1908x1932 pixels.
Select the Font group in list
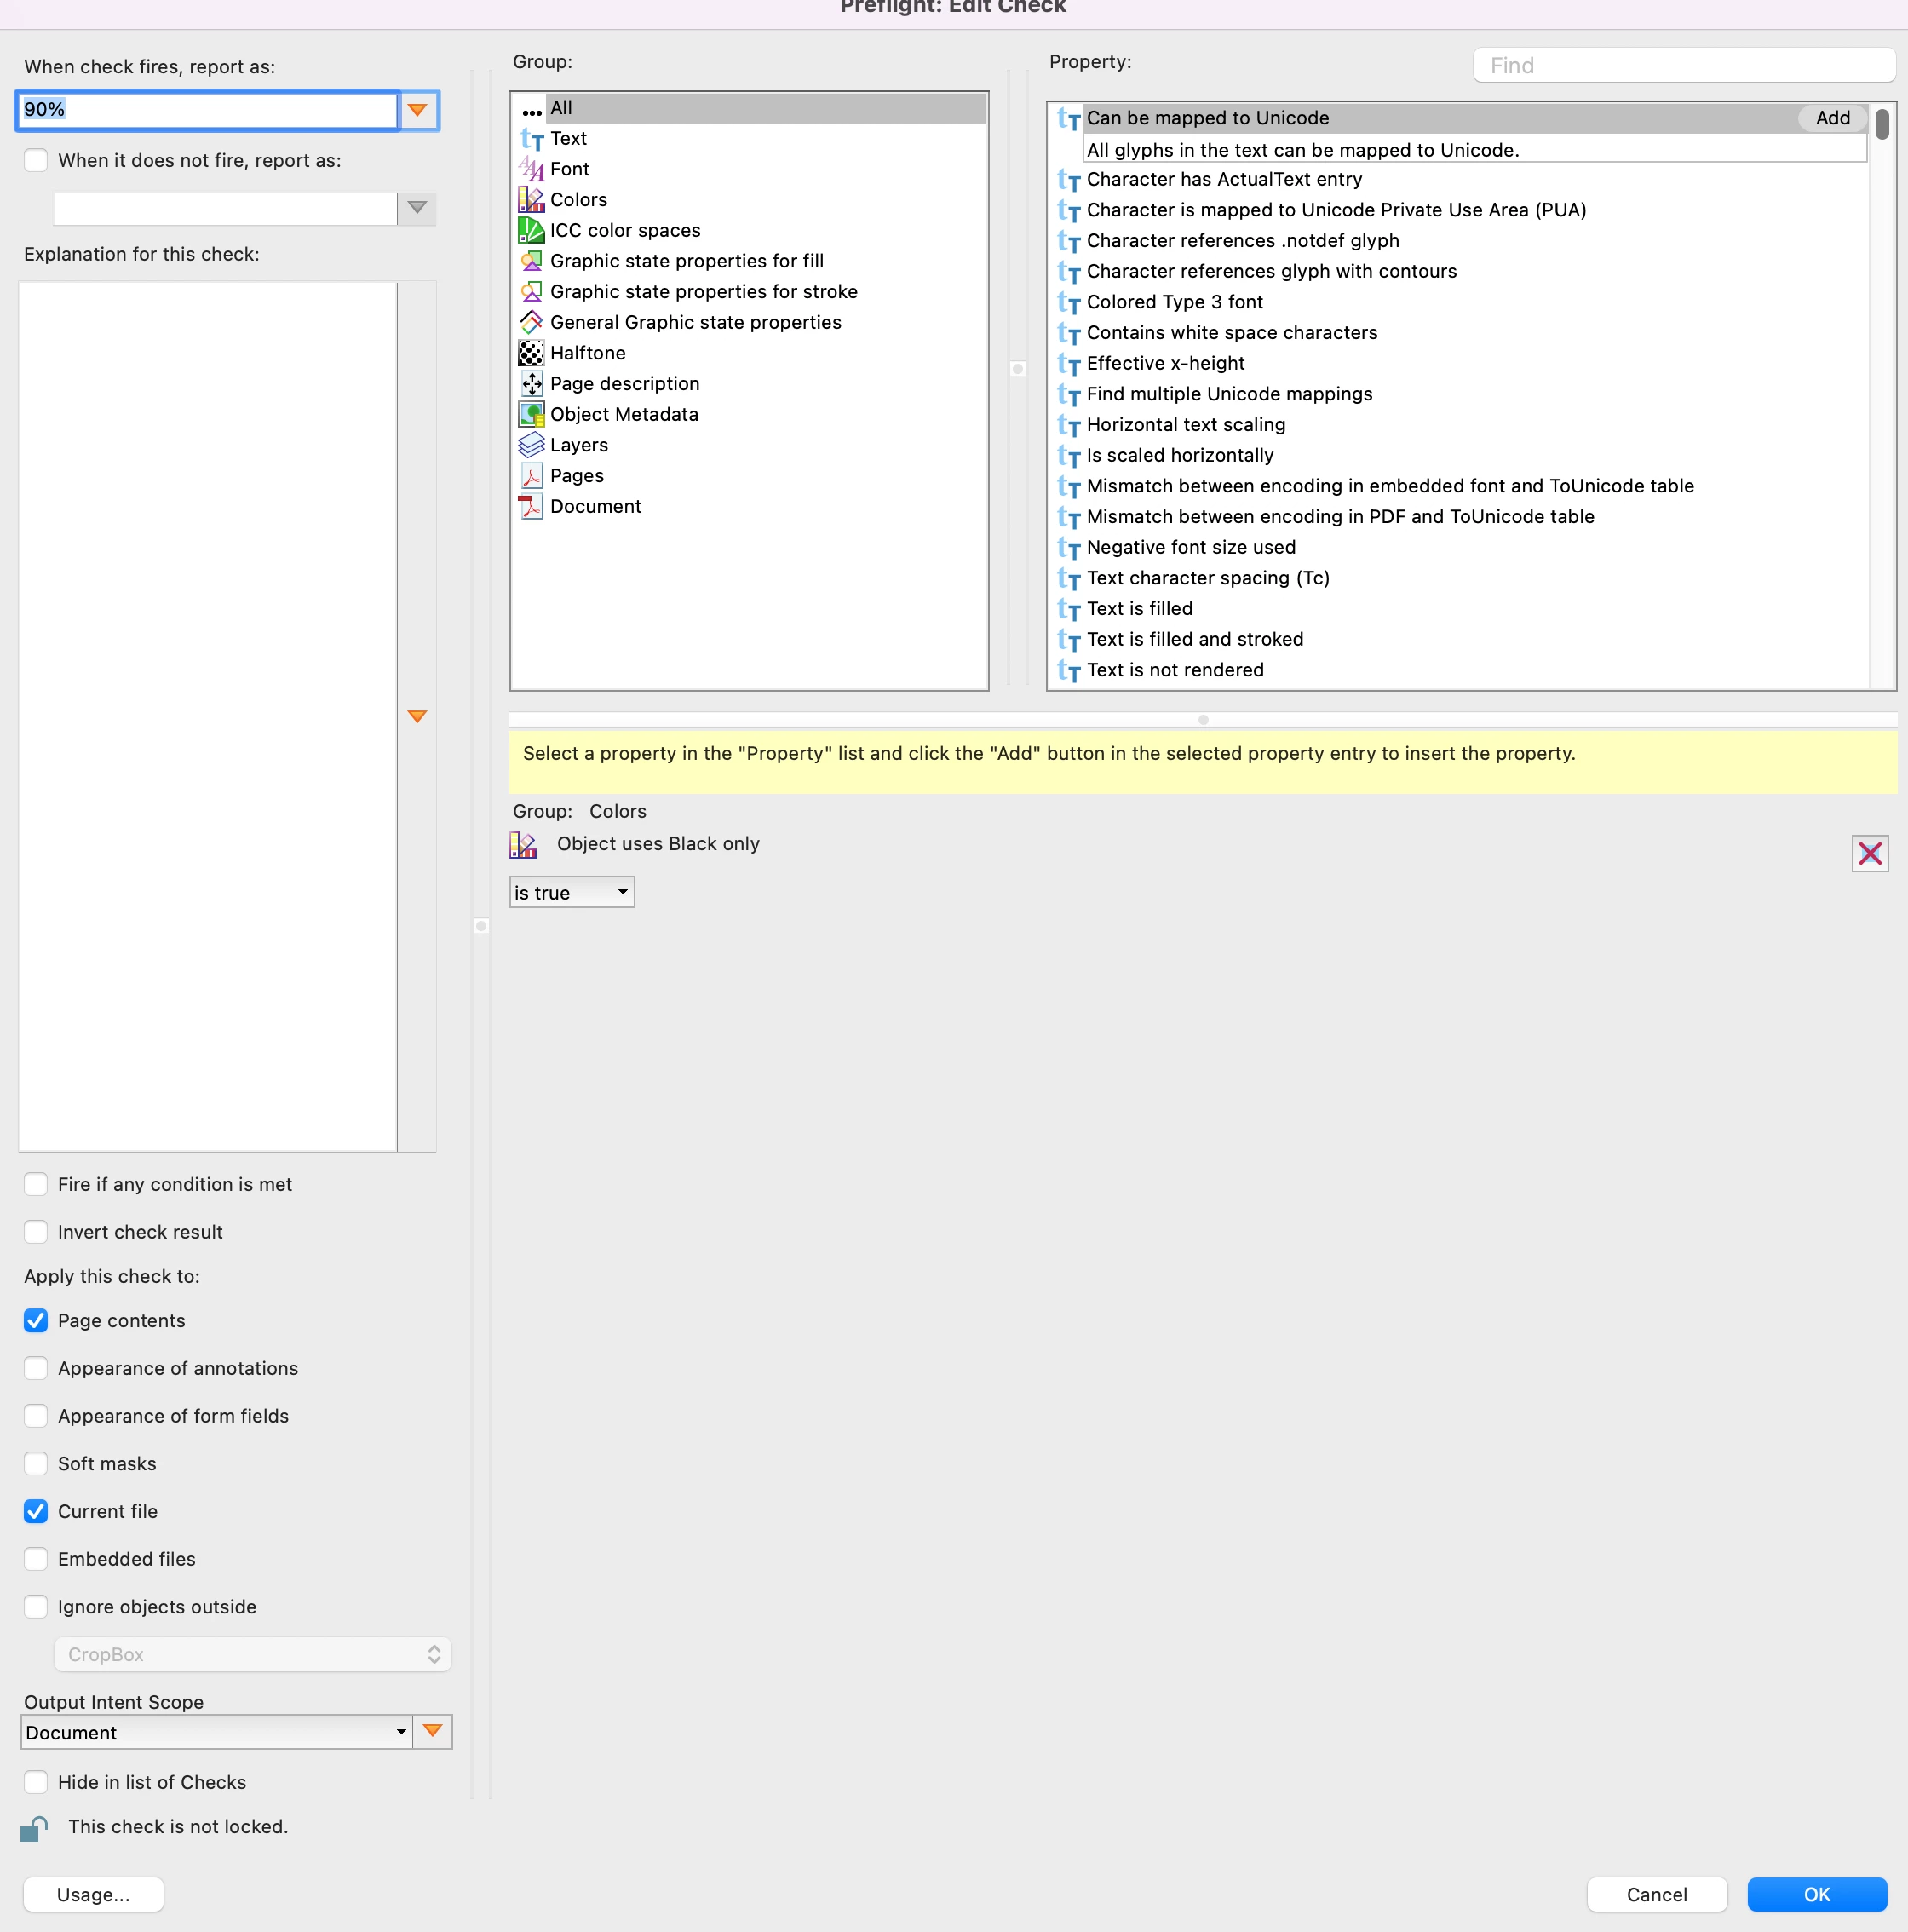pos(569,169)
